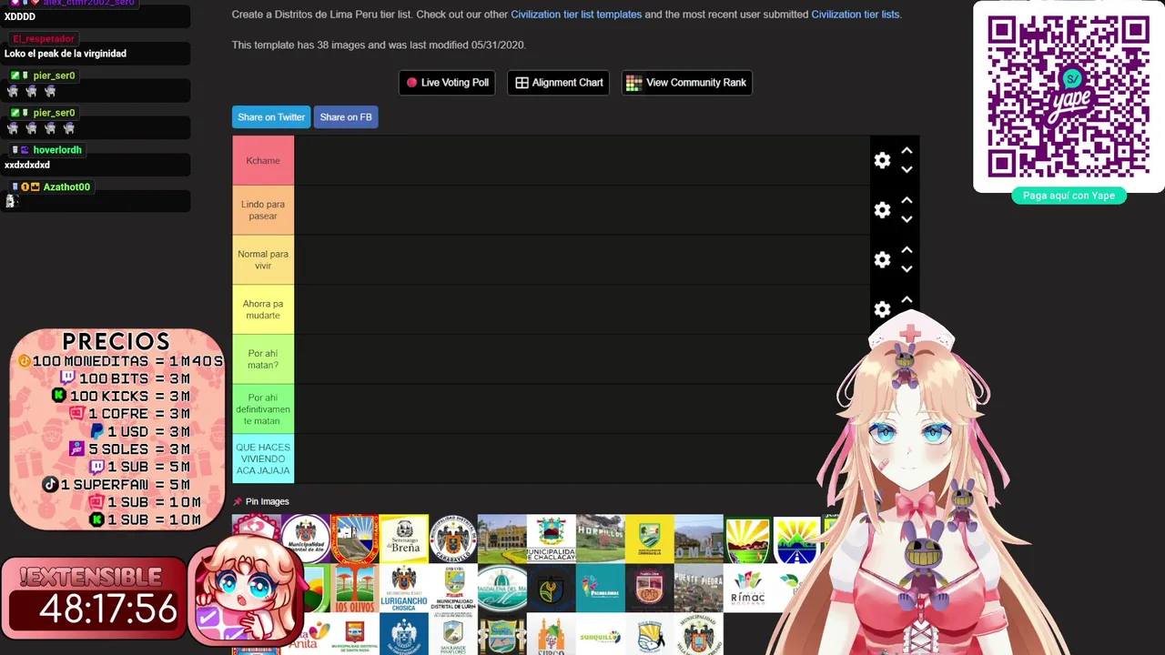
Task: Select the Kchame red tier label
Action: (263, 161)
